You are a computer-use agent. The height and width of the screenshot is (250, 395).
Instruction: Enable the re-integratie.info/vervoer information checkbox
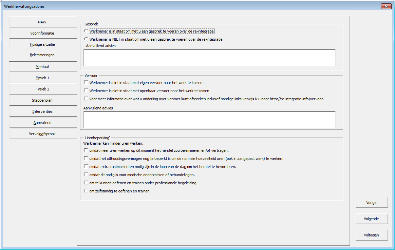(86, 99)
